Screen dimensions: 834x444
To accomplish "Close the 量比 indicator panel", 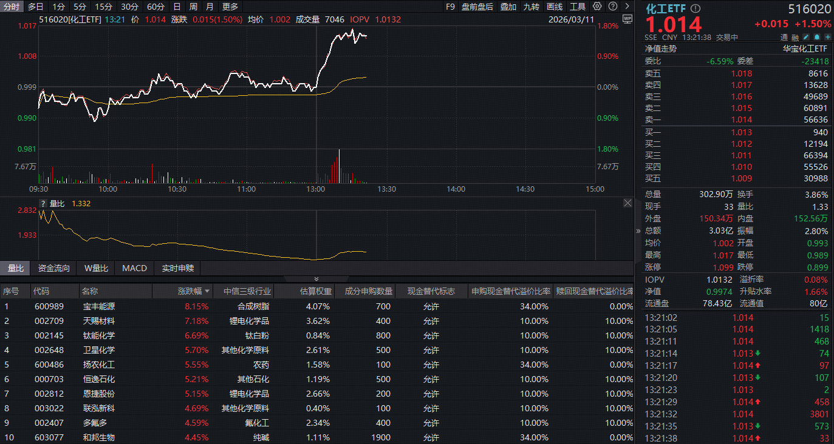I will click(x=627, y=203).
